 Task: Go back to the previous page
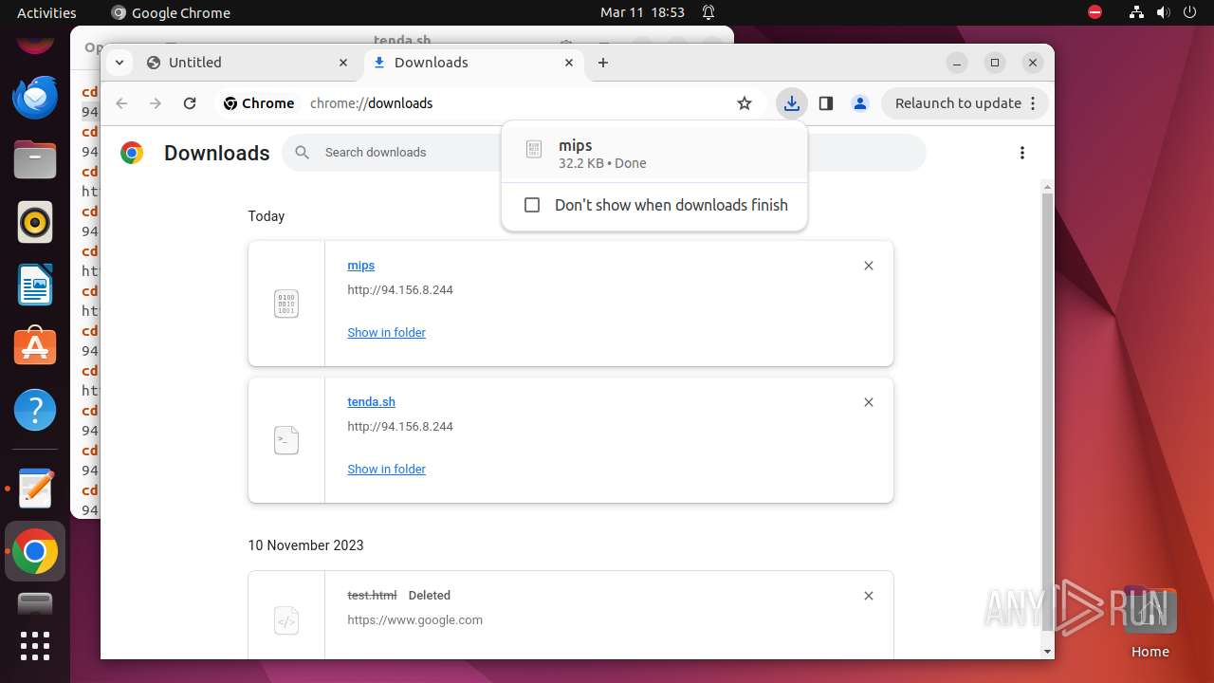point(121,103)
